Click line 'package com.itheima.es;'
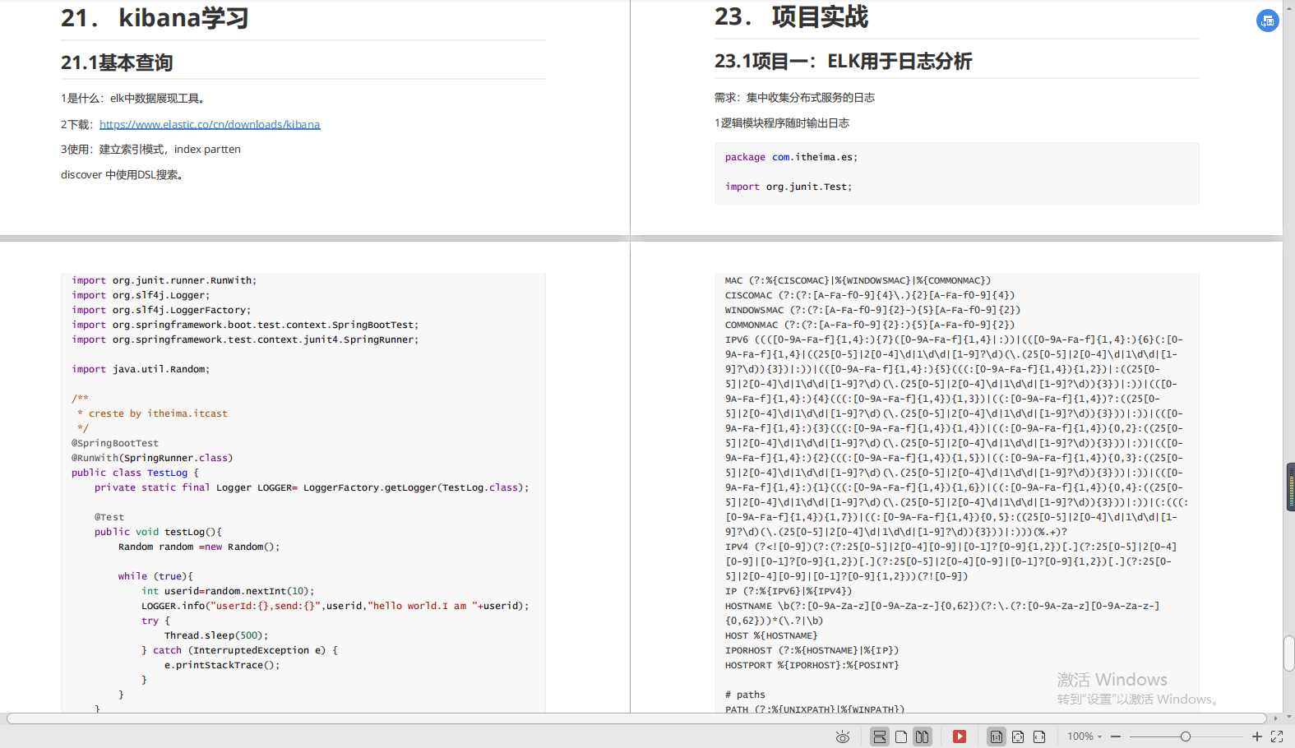 (791, 157)
